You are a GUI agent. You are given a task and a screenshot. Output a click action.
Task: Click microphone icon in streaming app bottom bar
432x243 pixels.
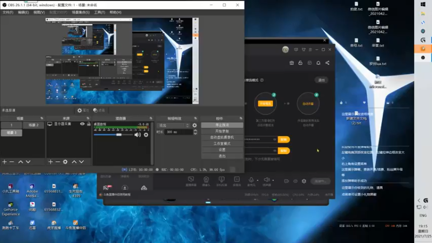[x=251, y=180]
